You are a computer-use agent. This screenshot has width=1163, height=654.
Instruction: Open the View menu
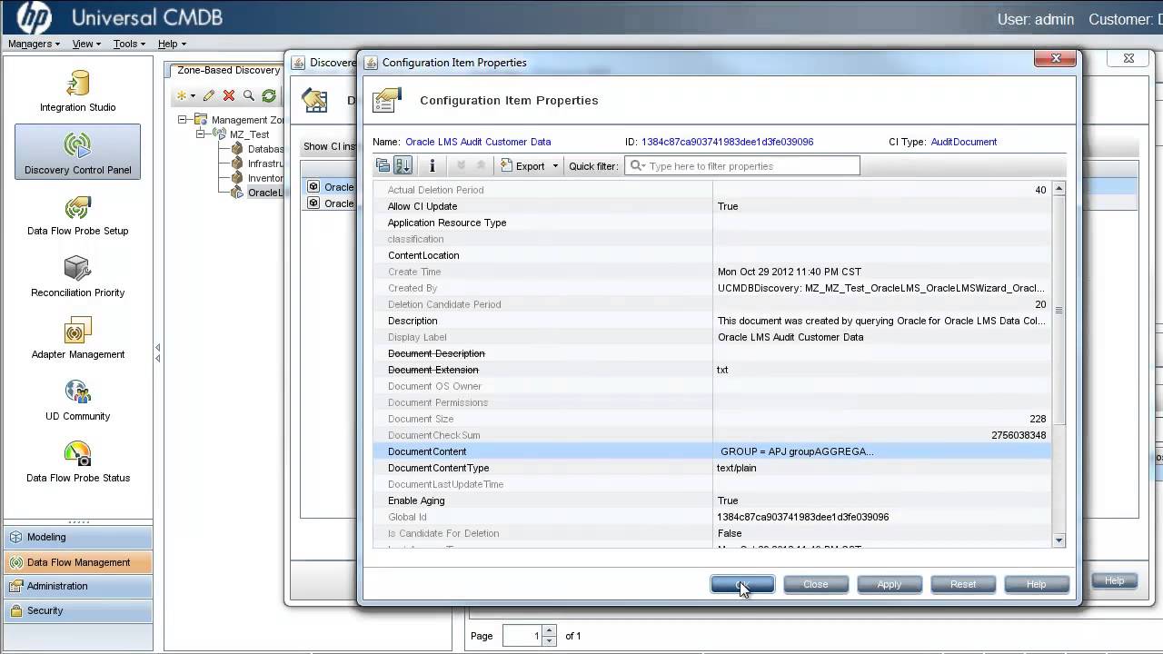(x=85, y=44)
